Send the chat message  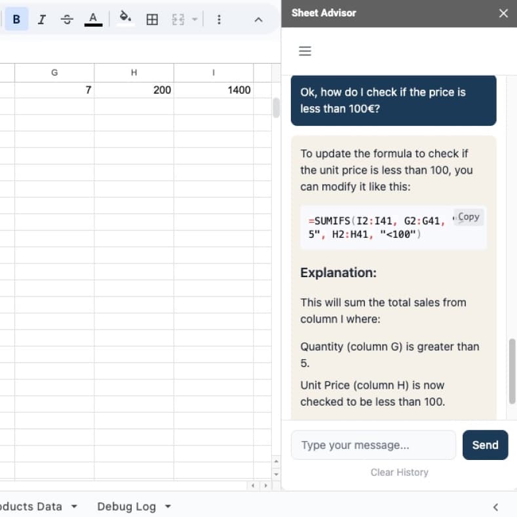pos(485,445)
